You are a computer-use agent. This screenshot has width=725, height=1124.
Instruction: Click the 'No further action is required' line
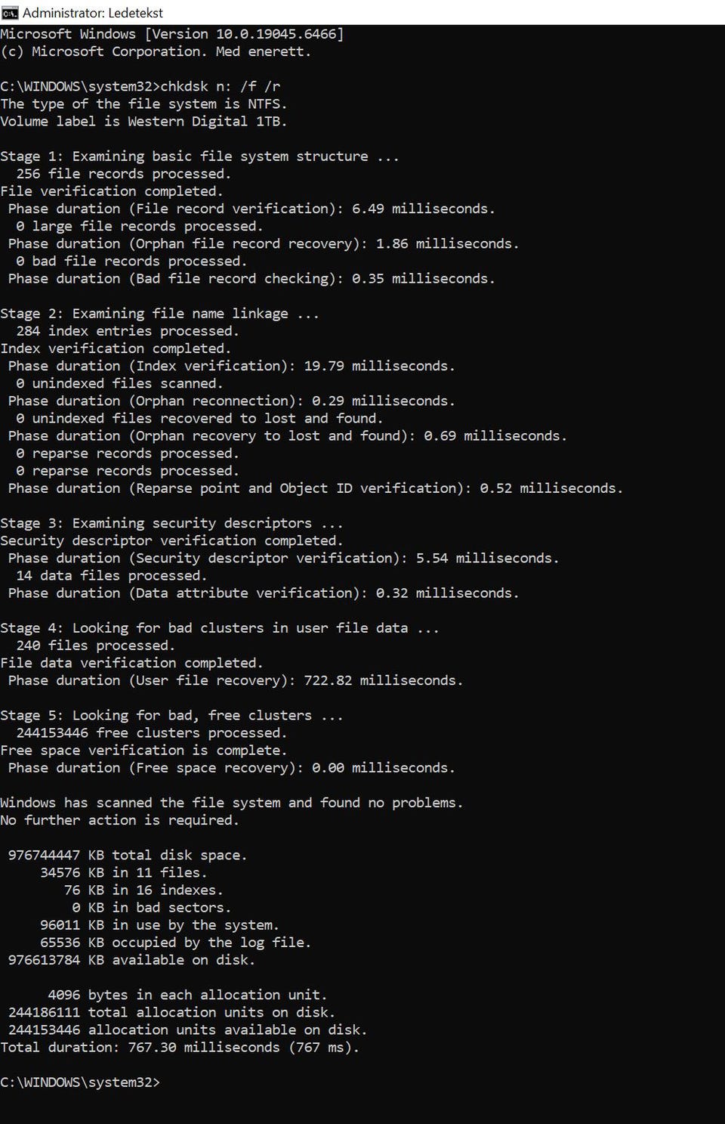click(x=119, y=820)
